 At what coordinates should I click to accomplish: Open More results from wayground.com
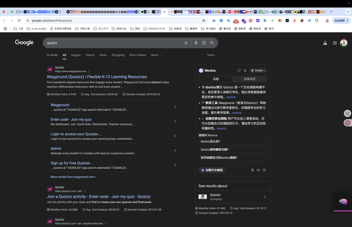pyautogui.click(x=73, y=177)
